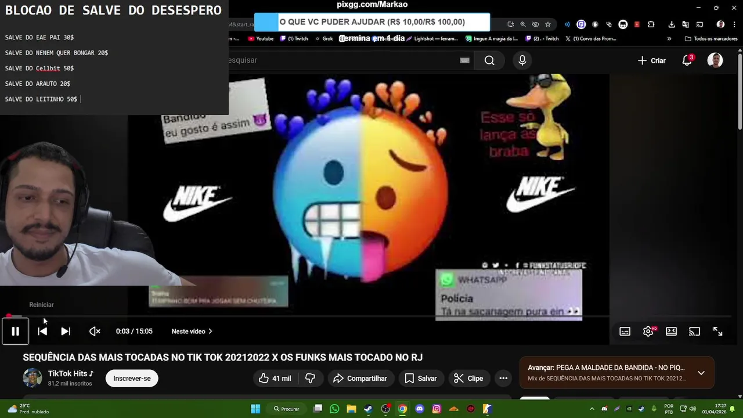Open TikTok Hits channel name link
This screenshot has width=743, height=418.
pos(71,373)
